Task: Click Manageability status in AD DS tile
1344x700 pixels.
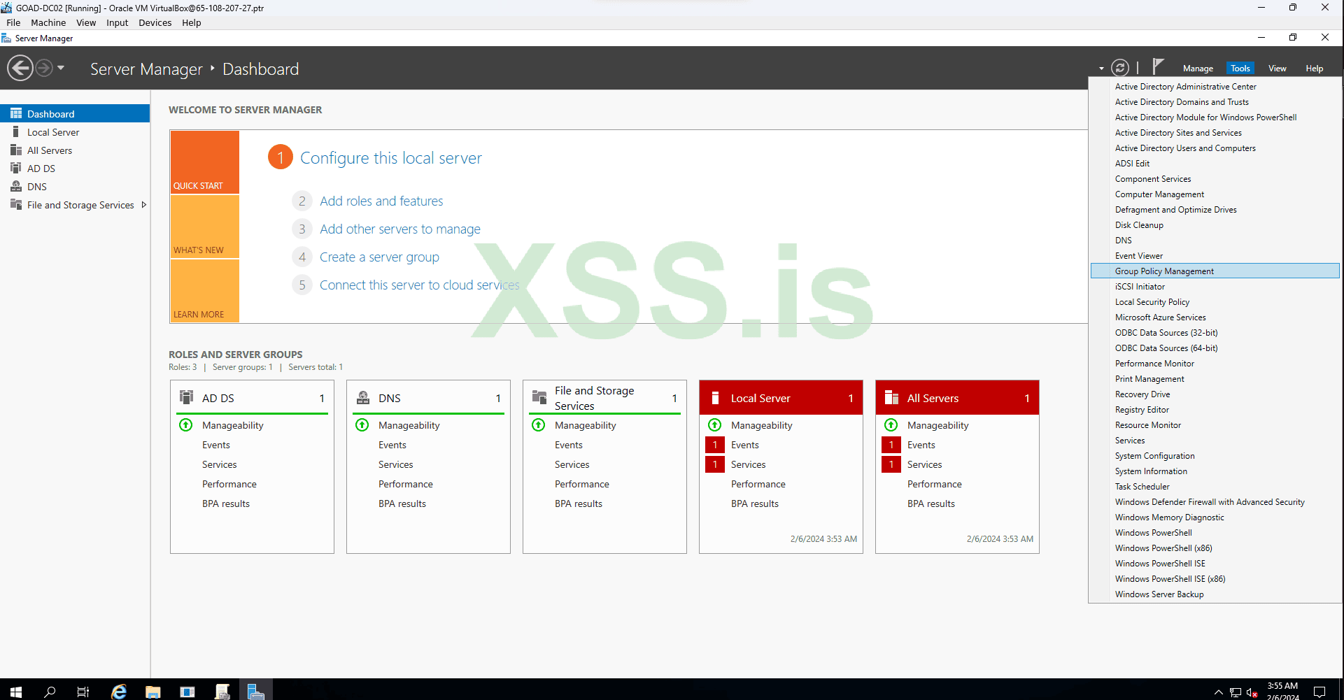Action: pyautogui.click(x=232, y=425)
